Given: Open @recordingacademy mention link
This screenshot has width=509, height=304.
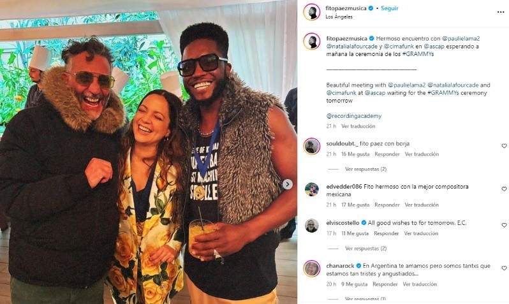Looking at the screenshot, I should pyautogui.click(x=354, y=116).
